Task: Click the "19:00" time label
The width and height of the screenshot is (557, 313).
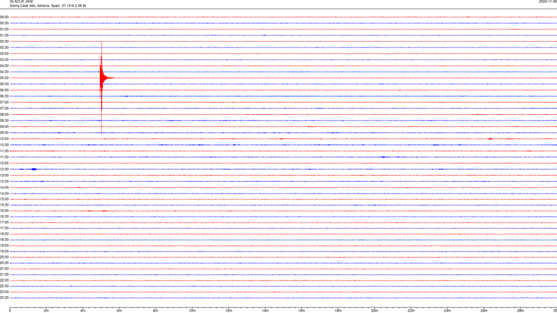Action: coord(5,246)
